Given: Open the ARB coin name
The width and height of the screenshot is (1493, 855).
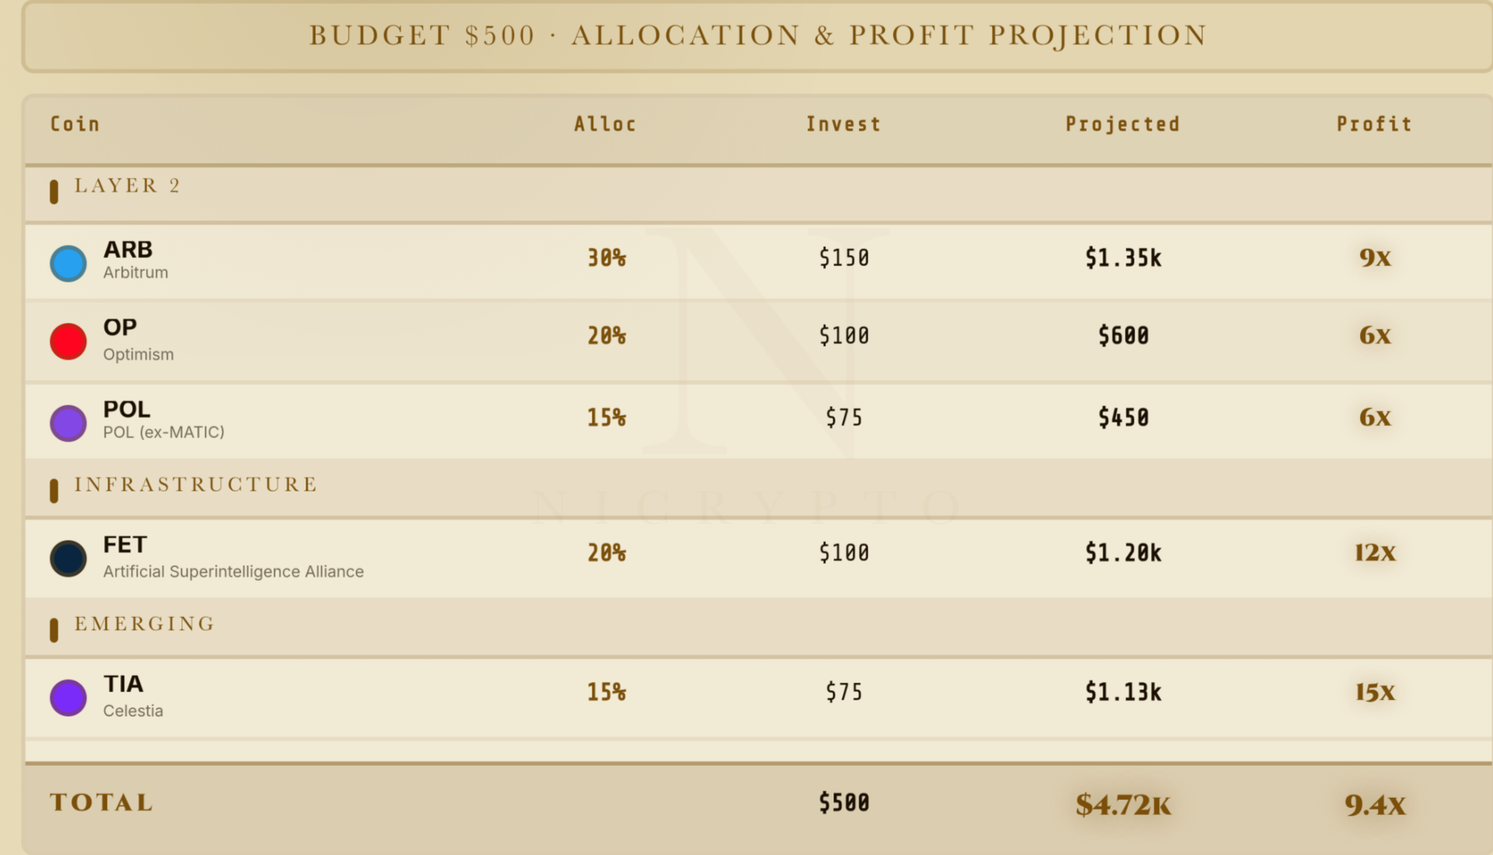Looking at the screenshot, I should pos(128,249).
